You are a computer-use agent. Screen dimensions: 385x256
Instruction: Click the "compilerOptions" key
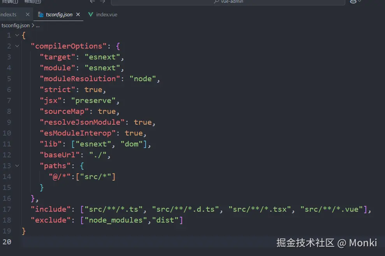69,46
